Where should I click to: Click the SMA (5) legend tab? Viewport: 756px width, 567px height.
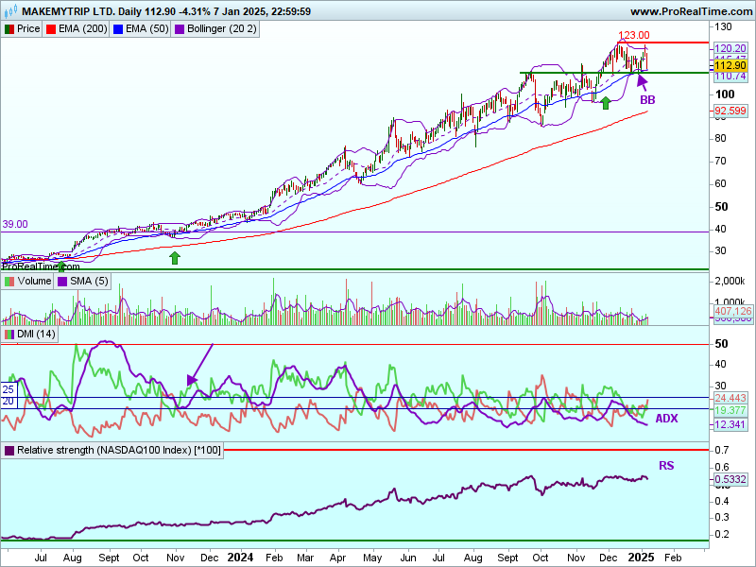click(x=83, y=281)
